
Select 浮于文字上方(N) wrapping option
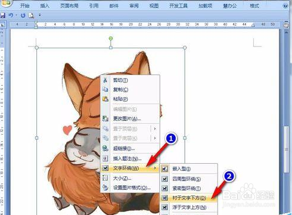tap(189, 207)
